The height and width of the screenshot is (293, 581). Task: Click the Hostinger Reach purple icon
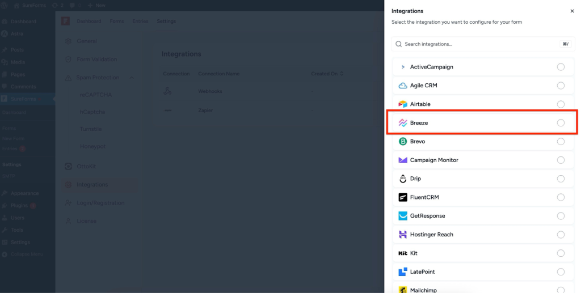[403, 235]
